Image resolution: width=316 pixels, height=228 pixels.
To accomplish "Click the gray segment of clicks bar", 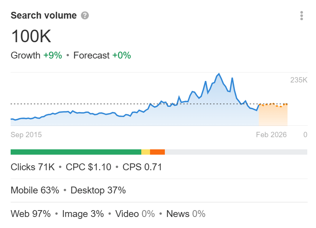I will 235,152.
